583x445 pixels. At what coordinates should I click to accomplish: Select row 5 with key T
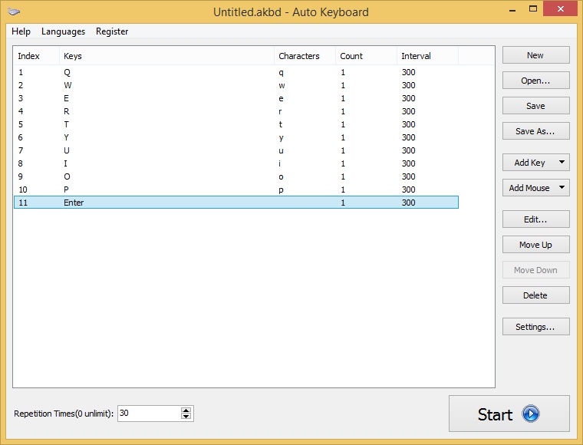[x=236, y=124]
